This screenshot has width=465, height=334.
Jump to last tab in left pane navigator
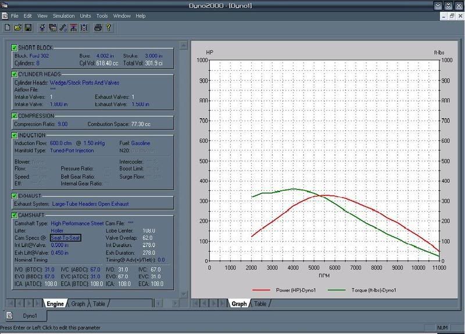[38, 303]
